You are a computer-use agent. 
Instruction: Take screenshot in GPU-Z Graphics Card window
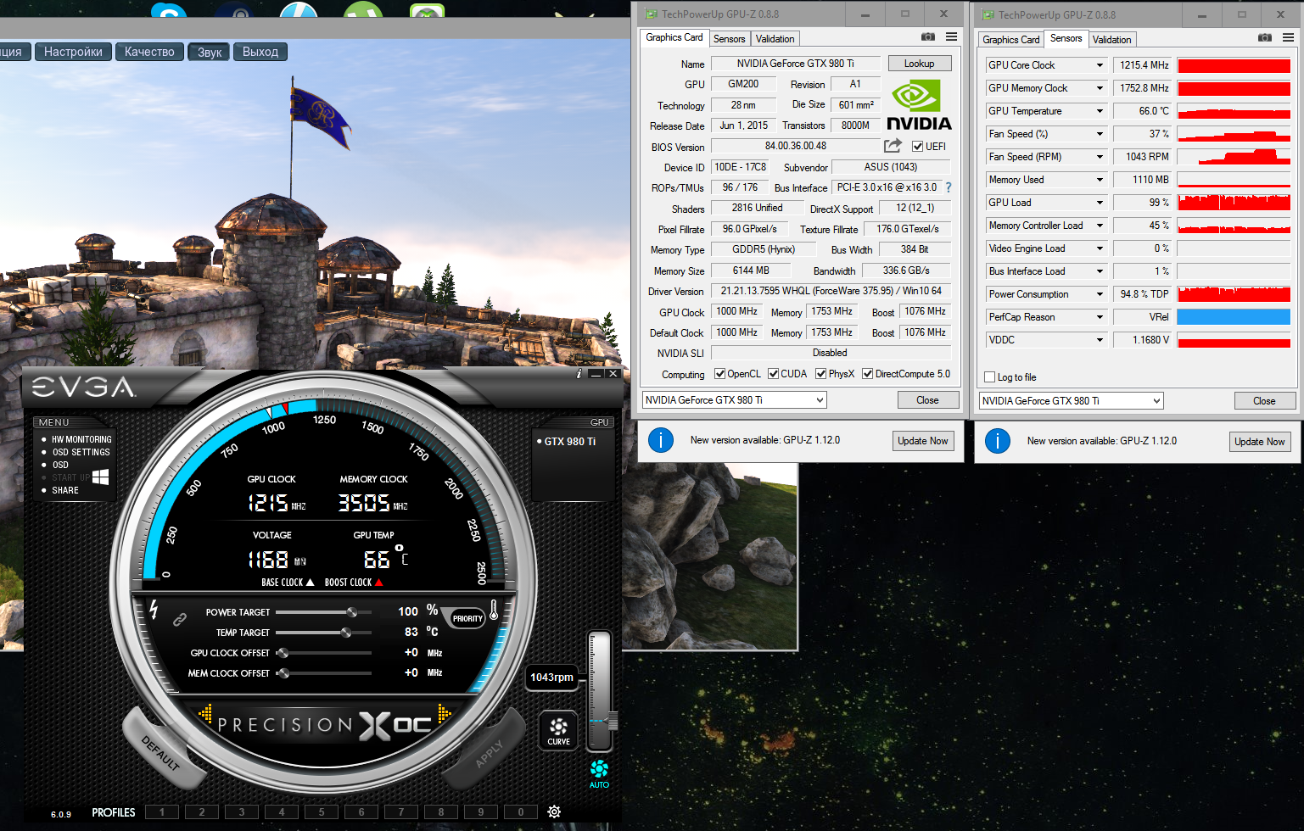pyautogui.click(x=928, y=37)
